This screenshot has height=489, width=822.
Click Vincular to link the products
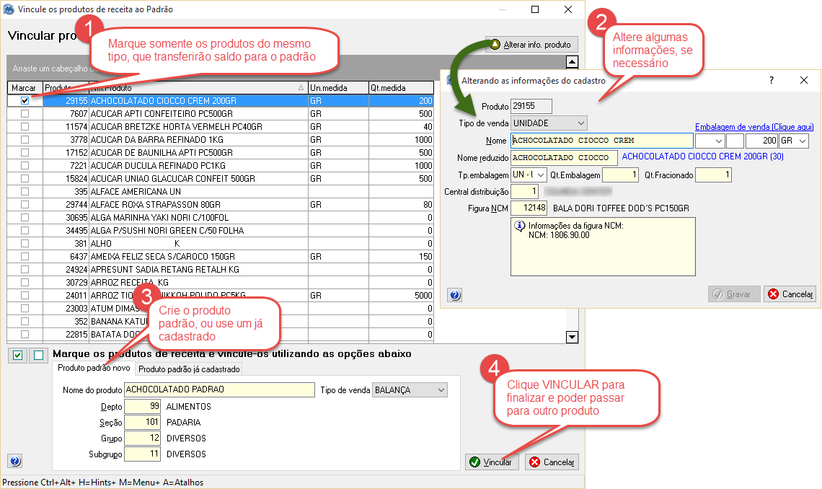click(491, 462)
